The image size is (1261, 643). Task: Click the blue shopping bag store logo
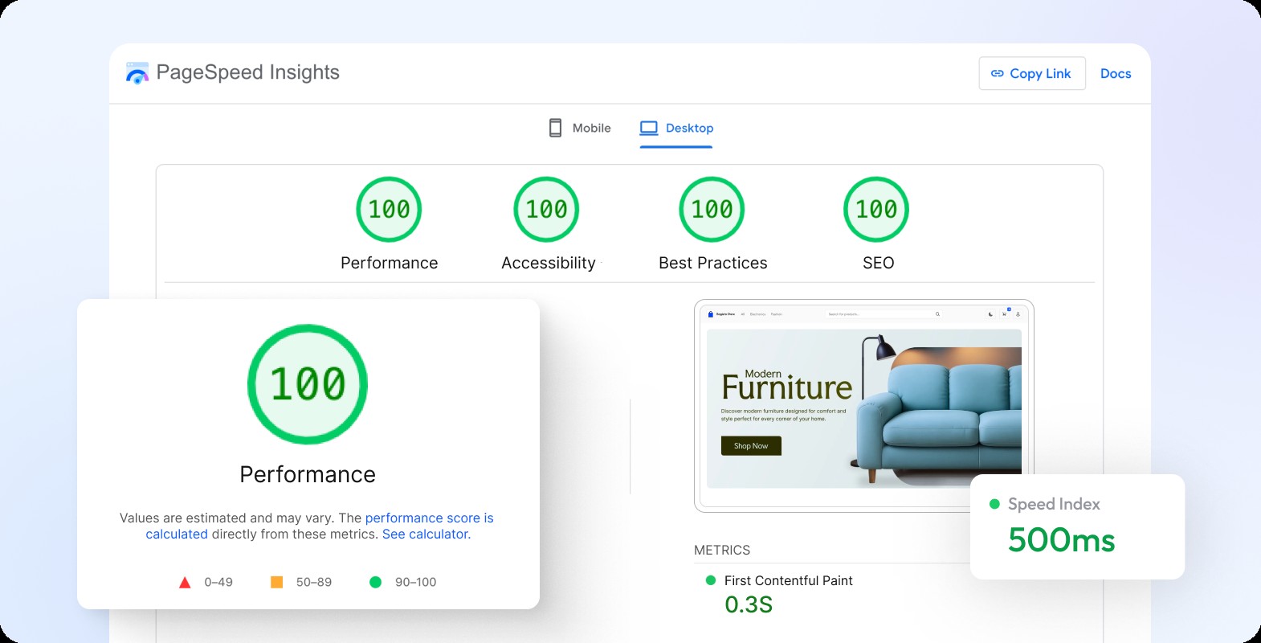tap(711, 314)
